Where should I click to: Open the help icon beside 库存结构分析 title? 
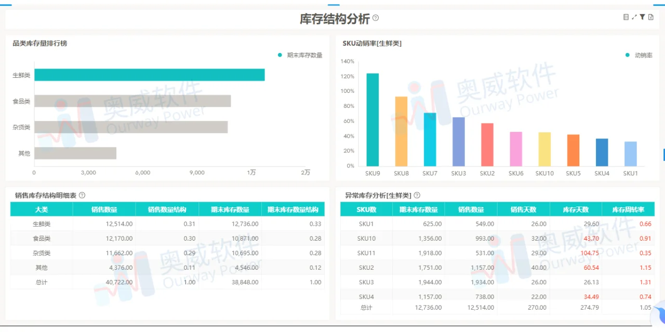click(x=375, y=18)
